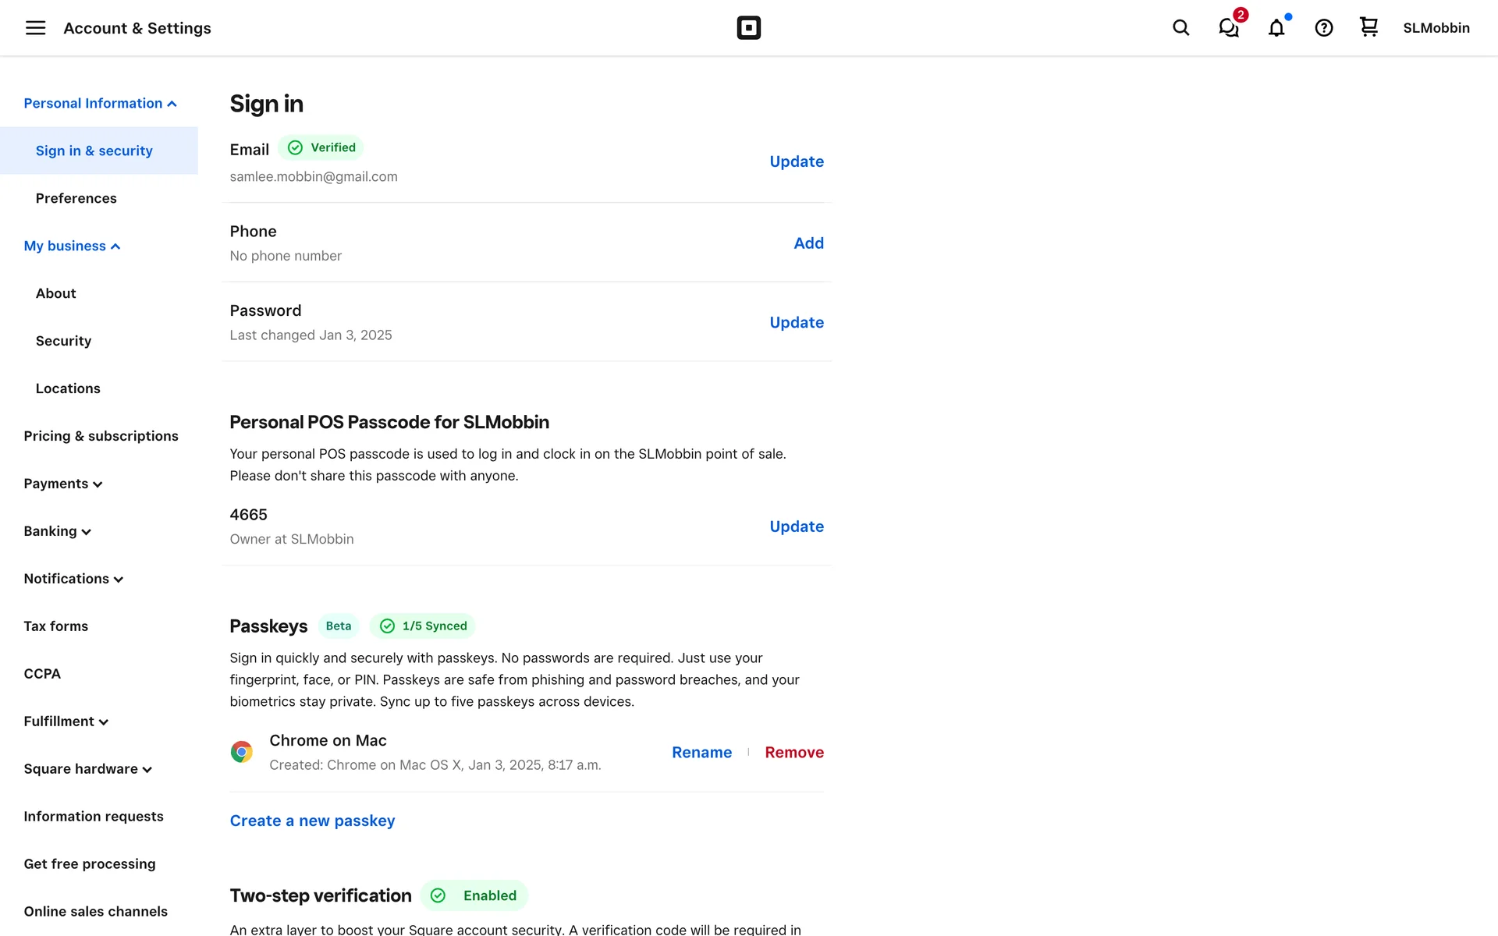The width and height of the screenshot is (1498, 936).
Task: Click Update next to Password
Action: (796, 322)
